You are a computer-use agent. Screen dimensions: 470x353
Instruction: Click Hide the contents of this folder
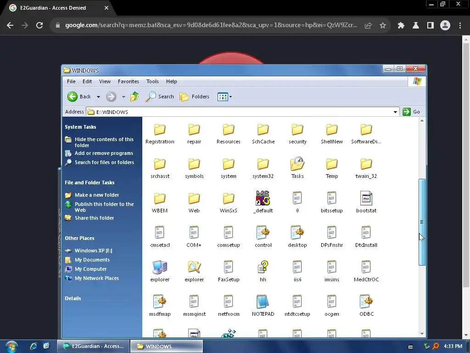(104, 142)
